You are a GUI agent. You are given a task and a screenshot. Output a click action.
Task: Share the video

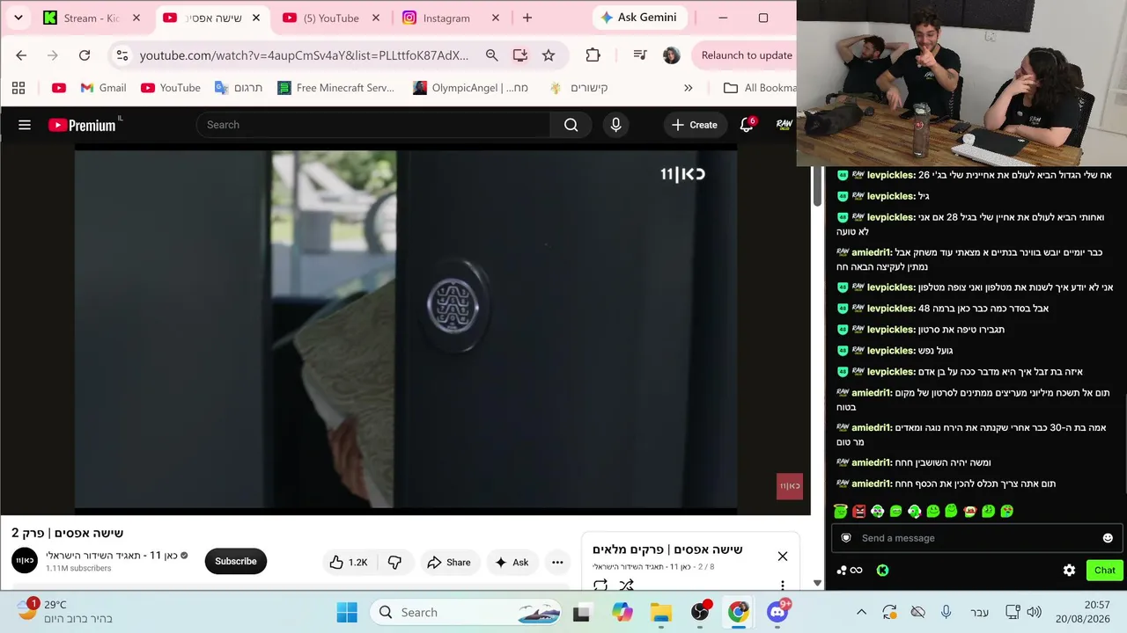(x=449, y=563)
